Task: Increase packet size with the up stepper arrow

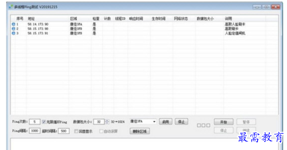Action: click(107, 121)
